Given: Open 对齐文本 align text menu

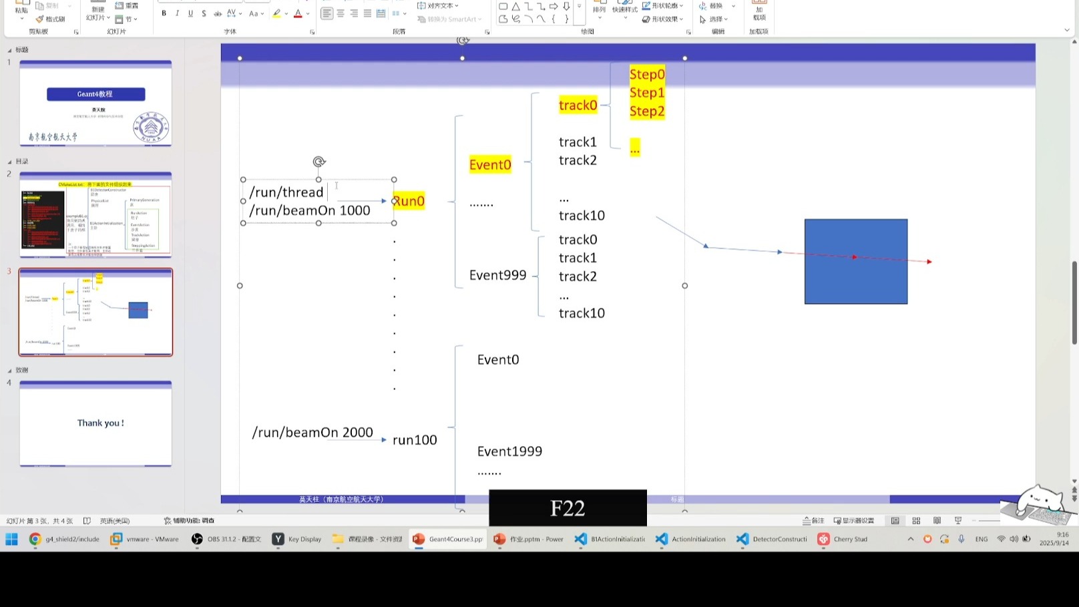Looking at the screenshot, I should [438, 5].
